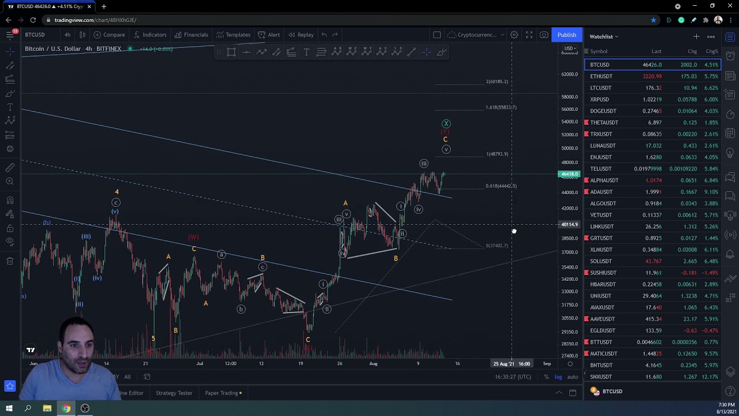Expand the bottom panel with chevron up
Screen dimensions: 739x416
point(559,393)
